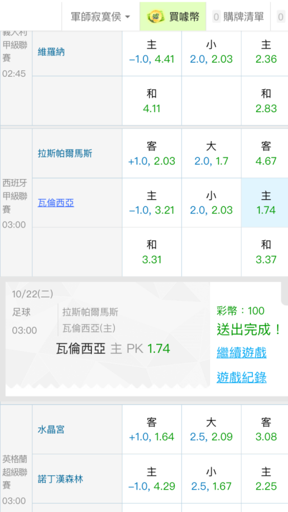Viewport: 288px width, 512px height.
Task: Select draw odds 3.37
Action: [x=265, y=252]
